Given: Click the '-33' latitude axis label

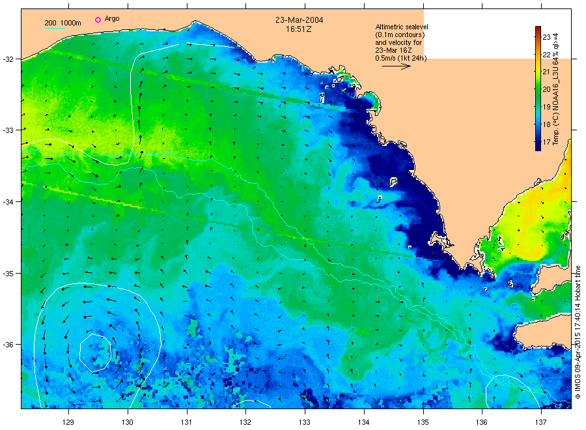Looking at the screenshot, I should [x=8, y=130].
